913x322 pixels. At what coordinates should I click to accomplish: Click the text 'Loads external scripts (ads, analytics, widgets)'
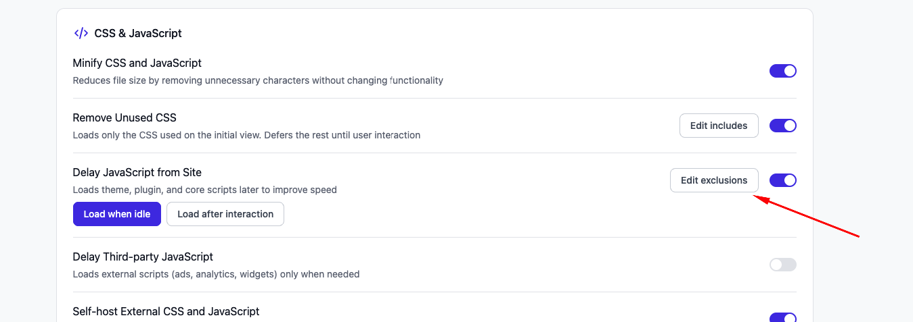click(216, 274)
